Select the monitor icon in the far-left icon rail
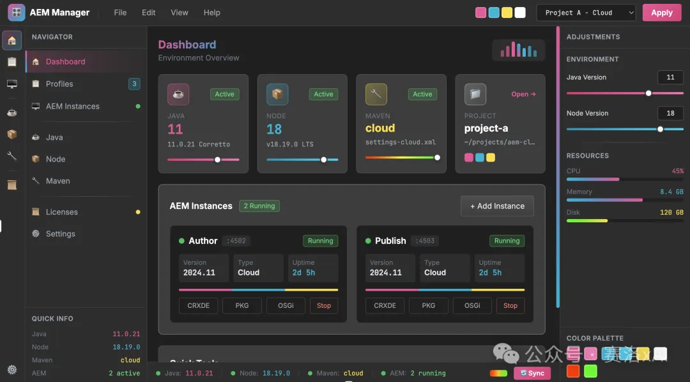Screen dimensions: 690x382 [11, 84]
